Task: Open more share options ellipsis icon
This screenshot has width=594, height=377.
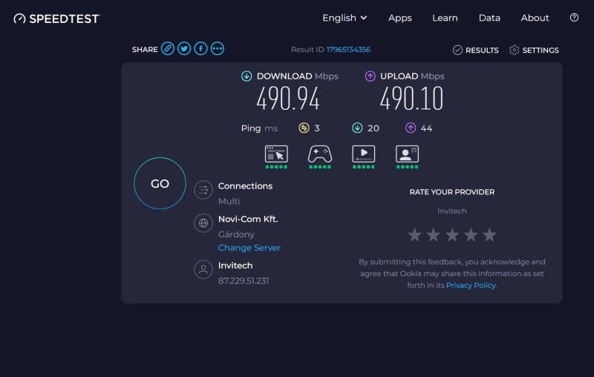Action: (218, 49)
